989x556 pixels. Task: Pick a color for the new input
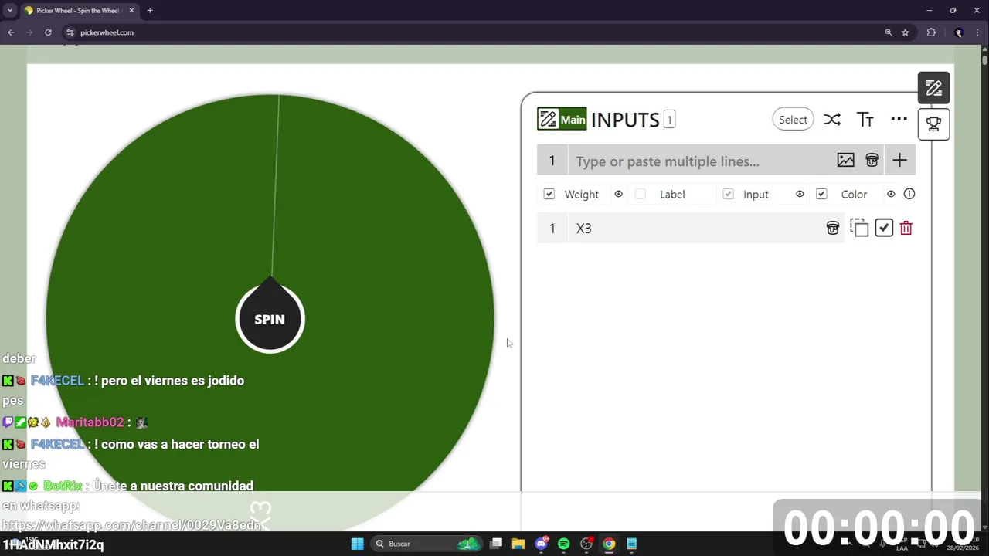872,161
